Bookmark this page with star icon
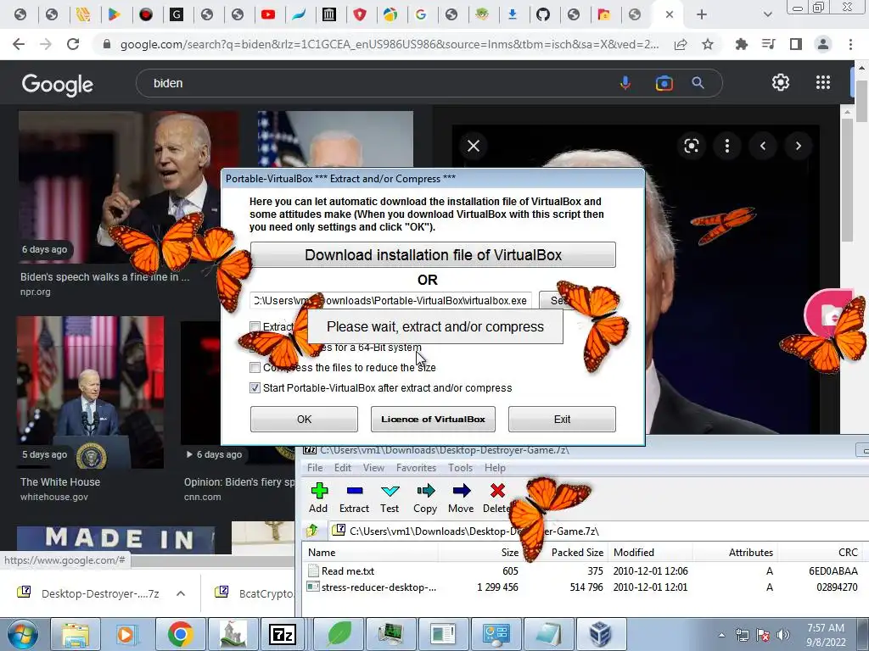 point(708,44)
